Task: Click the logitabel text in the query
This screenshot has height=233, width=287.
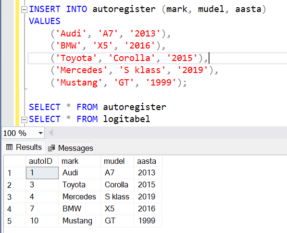Action: pyautogui.click(x=126, y=119)
